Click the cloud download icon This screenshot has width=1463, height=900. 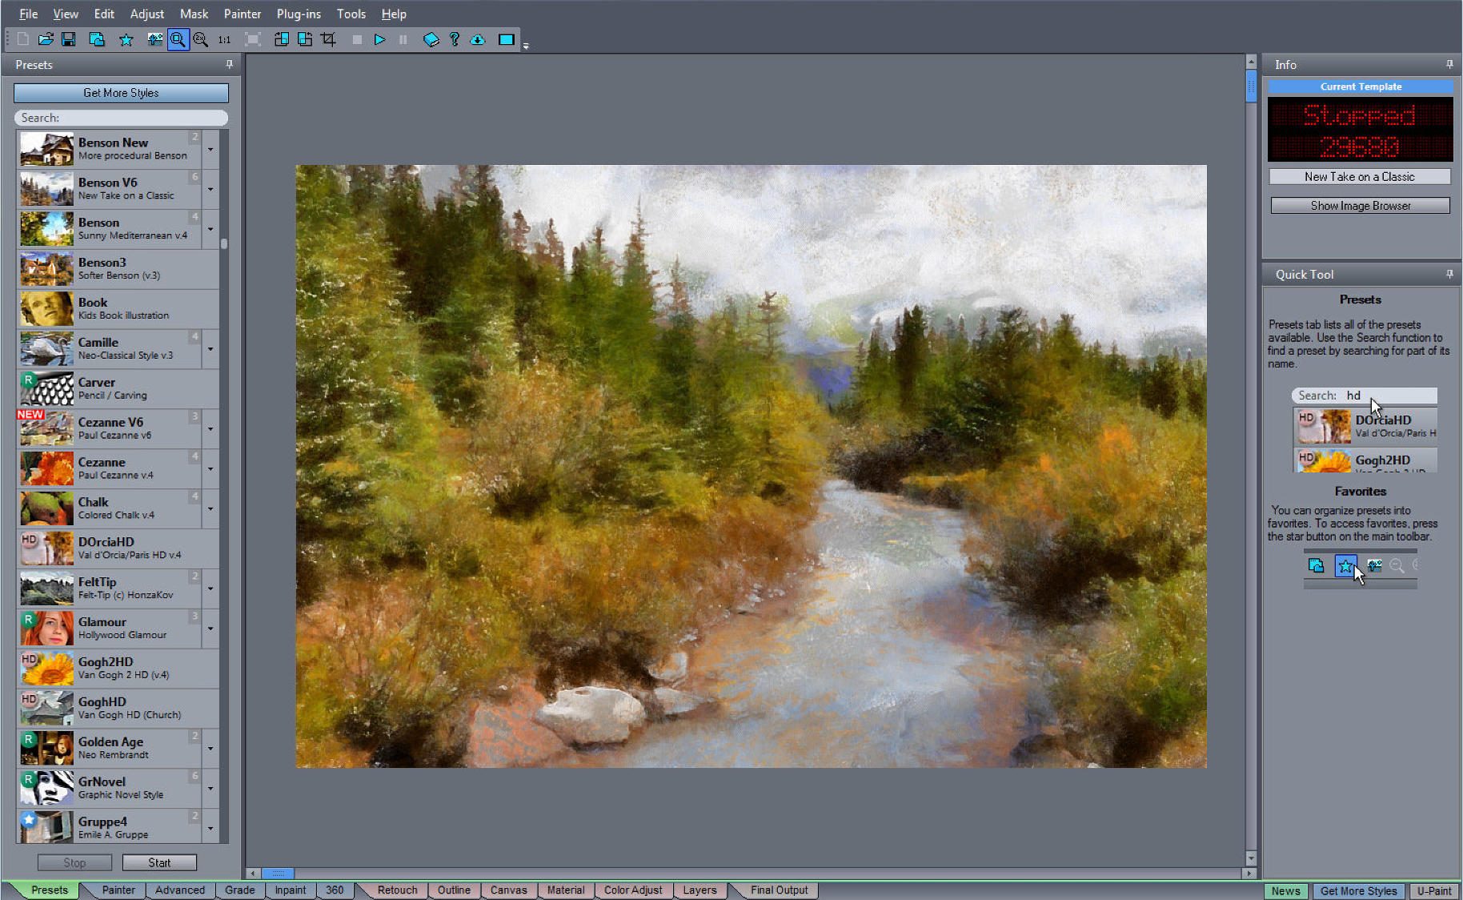coord(478,39)
